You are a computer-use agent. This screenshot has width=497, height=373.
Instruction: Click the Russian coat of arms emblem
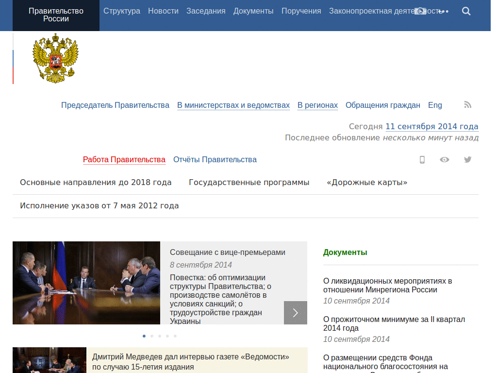click(x=55, y=58)
